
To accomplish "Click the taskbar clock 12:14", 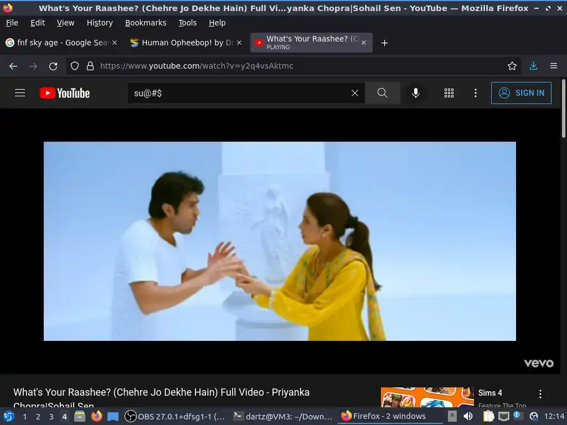I will coord(554,416).
